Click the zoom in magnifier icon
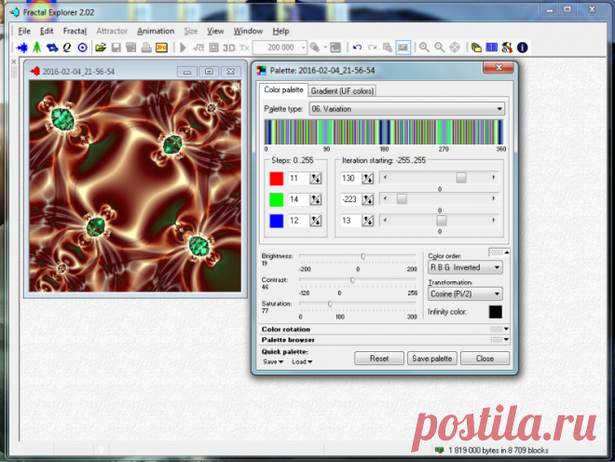 point(424,47)
